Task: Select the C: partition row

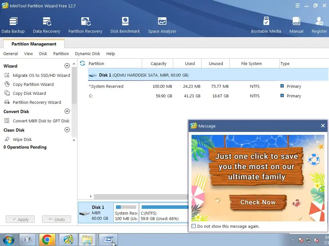Action: (208, 96)
